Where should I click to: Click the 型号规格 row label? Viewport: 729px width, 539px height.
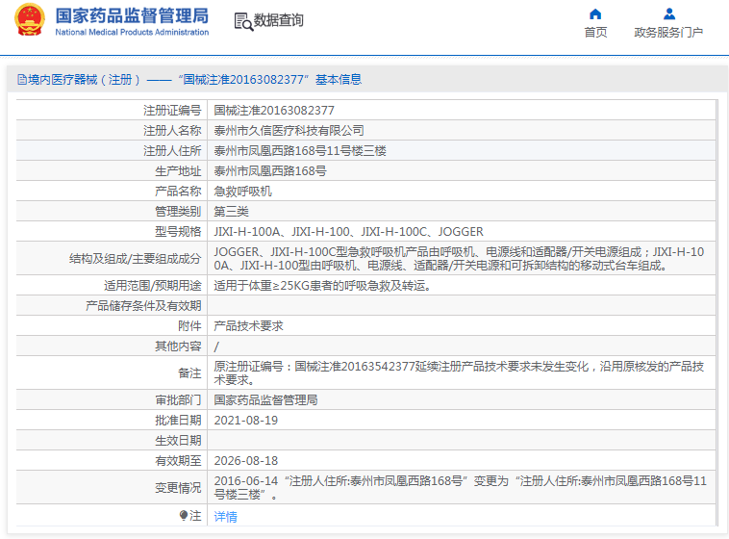tap(178, 231)
